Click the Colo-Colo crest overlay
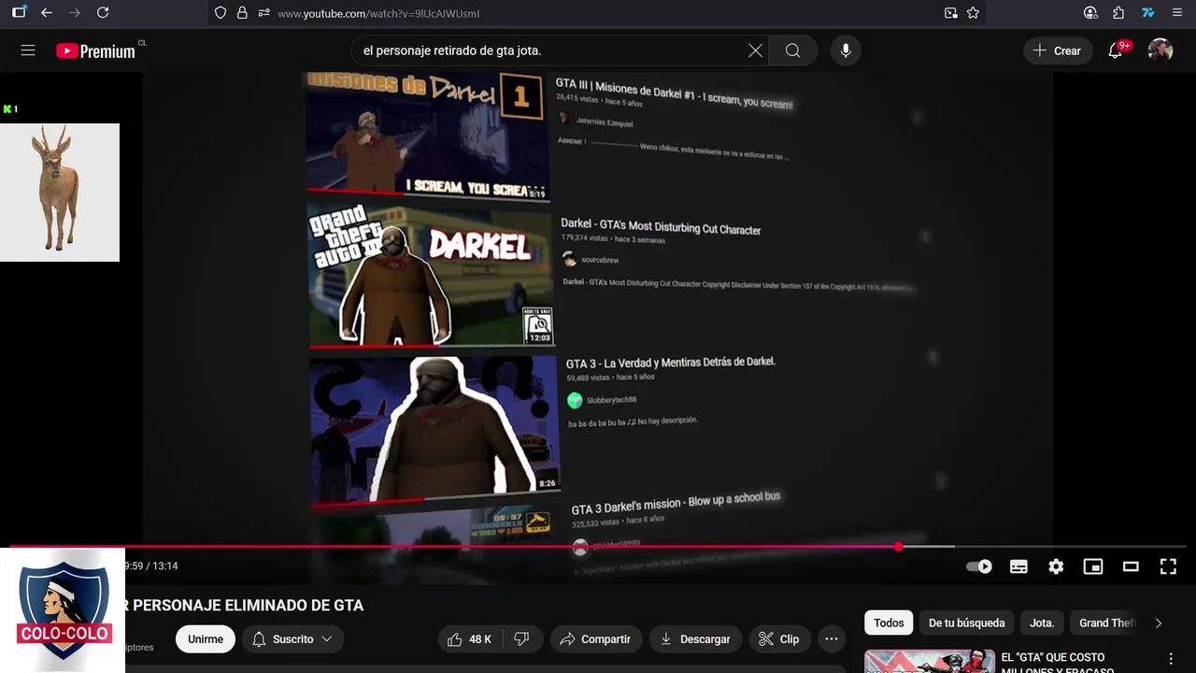The image size is (1196, 673). pyautogui.click(x=63, y=610)
